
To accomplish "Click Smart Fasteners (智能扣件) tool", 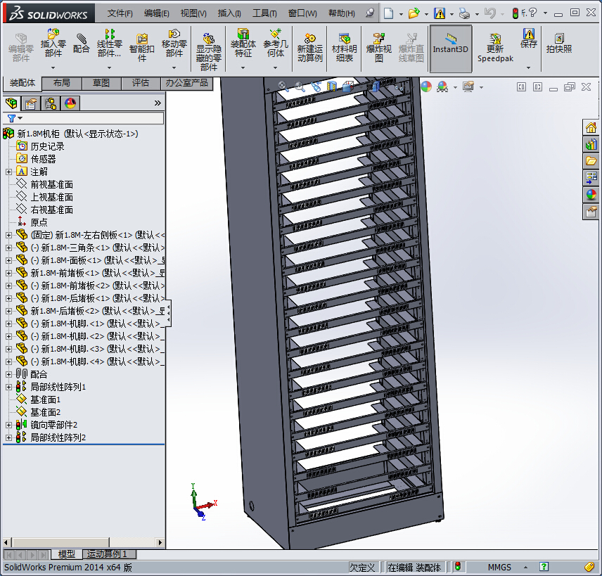I will (141, 48).
